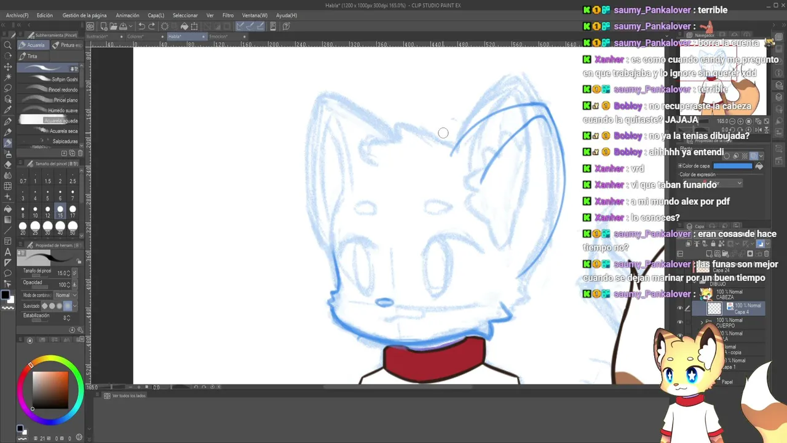Choose the Pincel plano brush
The width and height of the screenshot is (787, 443).
pyautogui.click(x=49, y=100)
